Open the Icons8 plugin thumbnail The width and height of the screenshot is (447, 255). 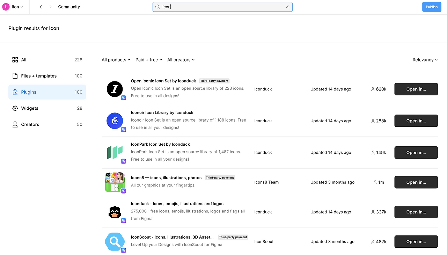pos(115,182)
